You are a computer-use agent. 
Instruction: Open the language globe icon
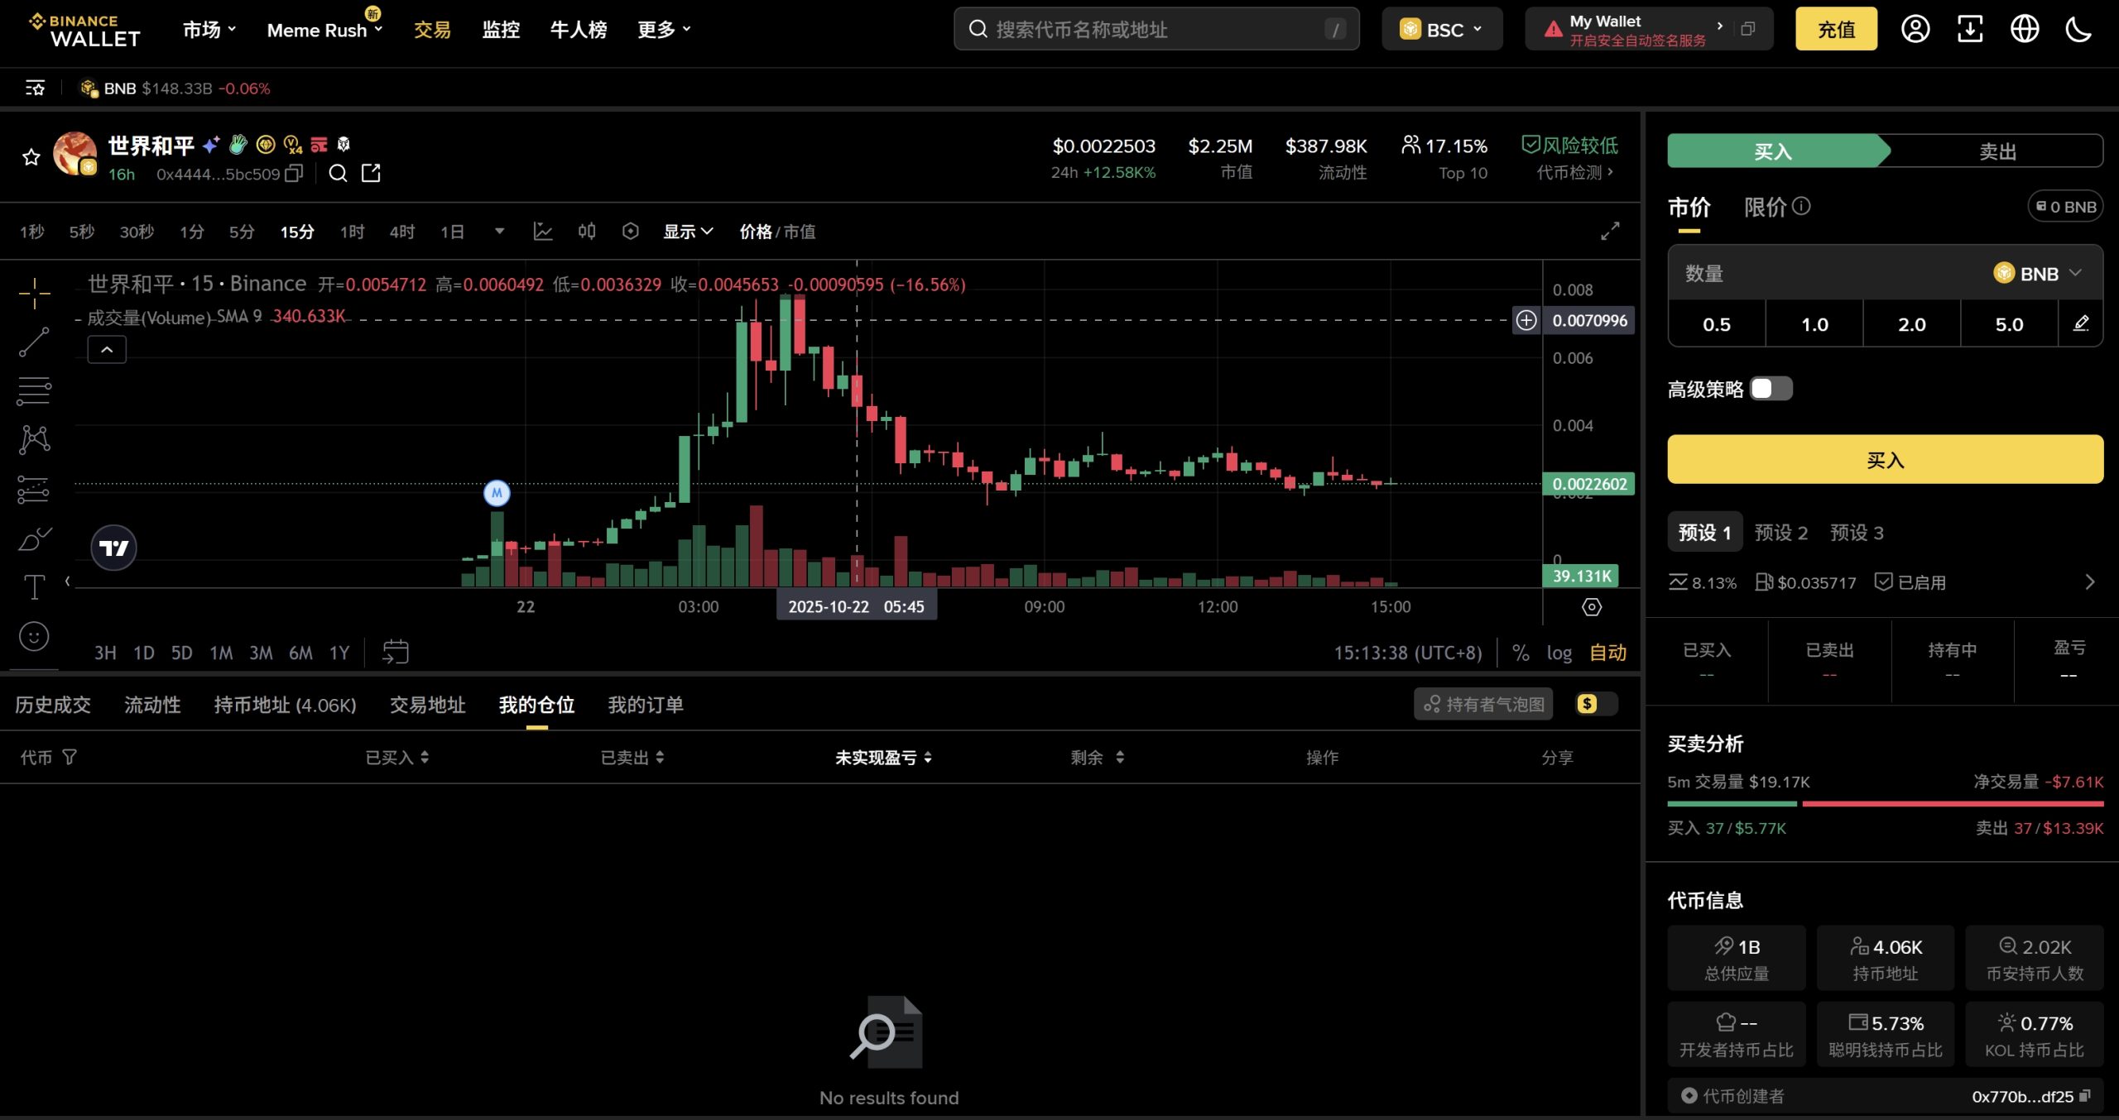click(2025, 30)
